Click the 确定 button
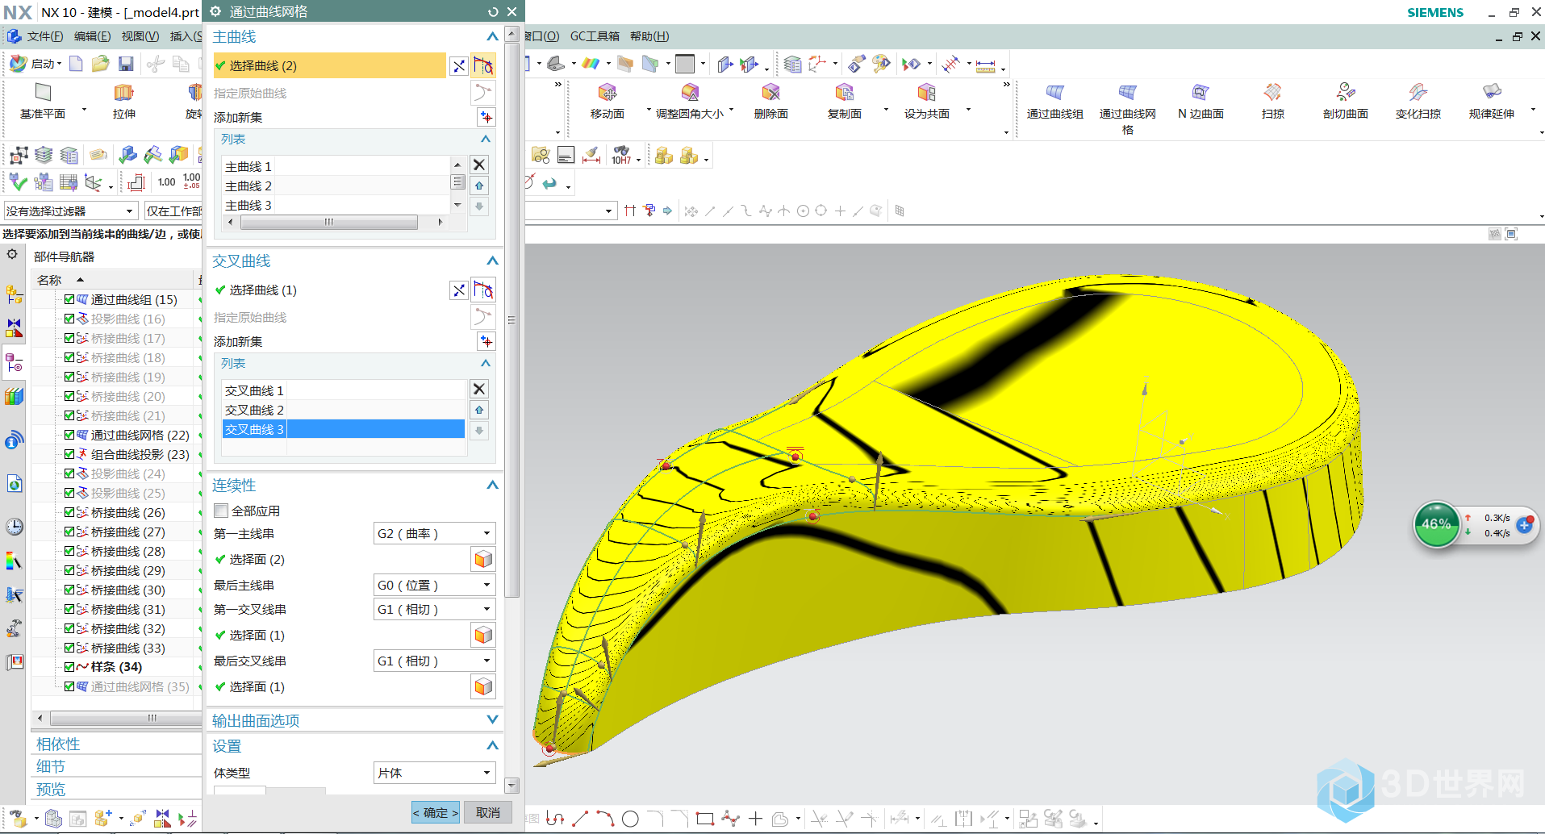 [436, 812]
